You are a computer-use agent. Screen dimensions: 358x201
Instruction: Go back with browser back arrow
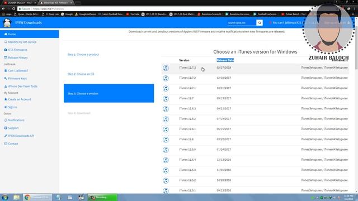click(x=3, y=9)
